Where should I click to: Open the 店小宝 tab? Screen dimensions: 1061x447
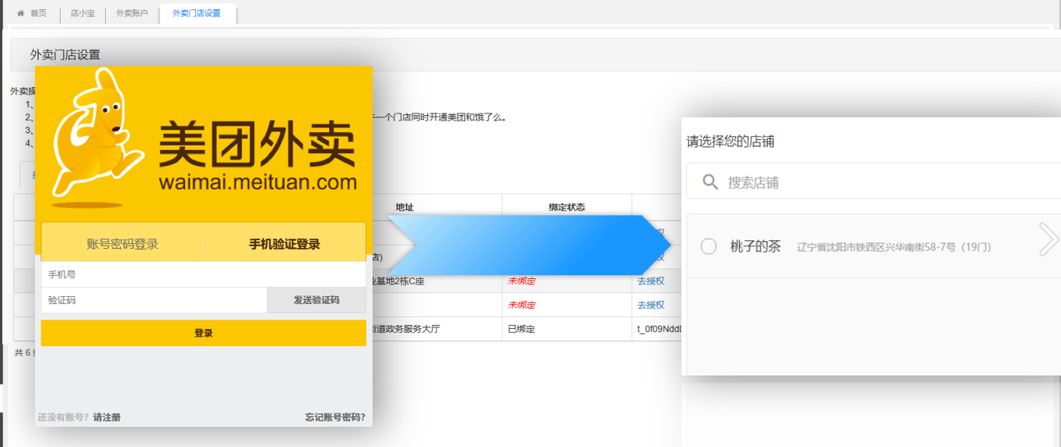click(x=82, y=13)
